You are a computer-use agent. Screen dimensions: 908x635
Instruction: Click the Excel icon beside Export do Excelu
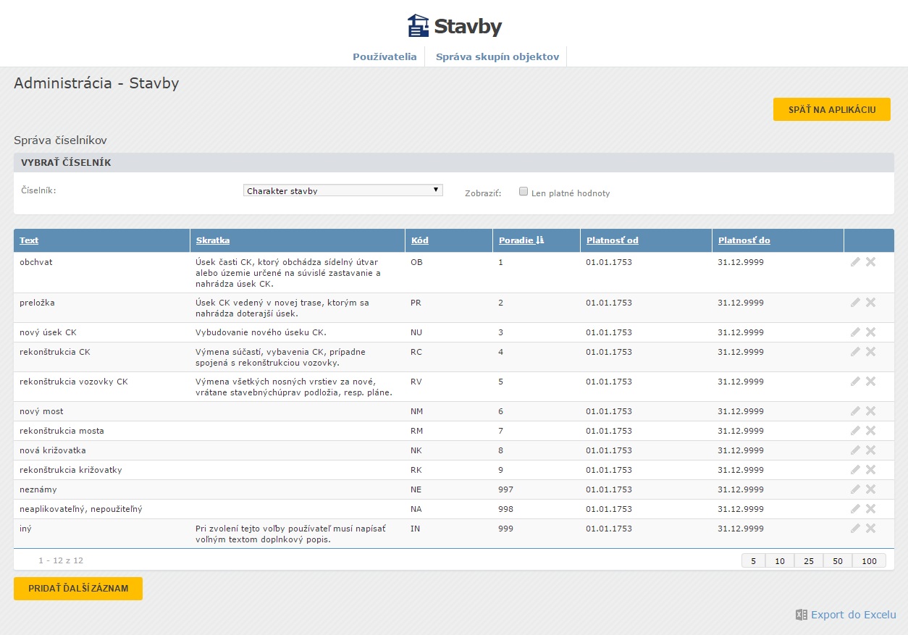coord(801,615)
